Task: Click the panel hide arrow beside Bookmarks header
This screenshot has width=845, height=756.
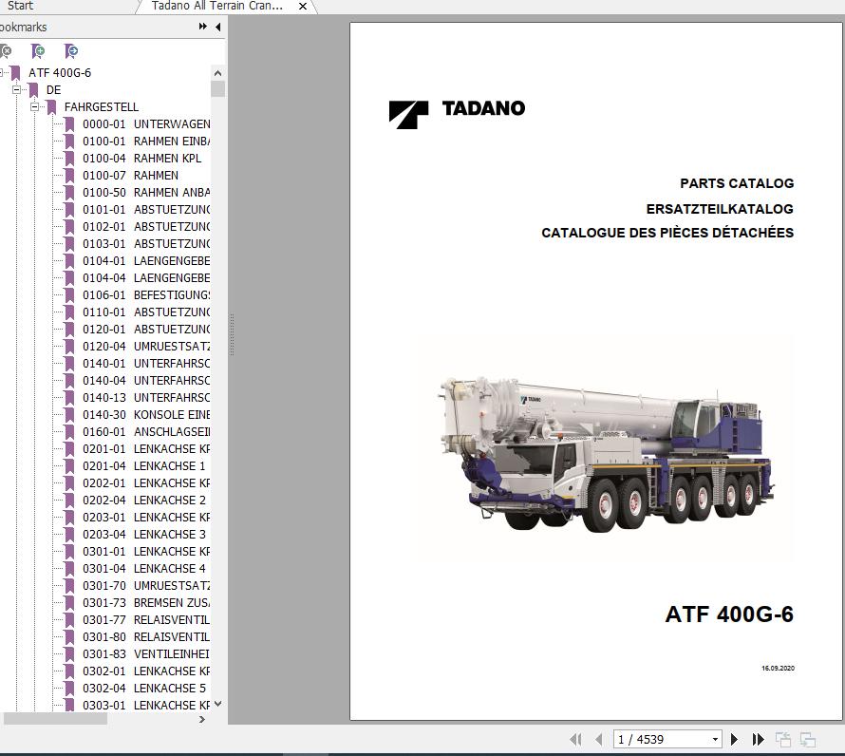Action: pyautogui.click(x=216, y=27)
